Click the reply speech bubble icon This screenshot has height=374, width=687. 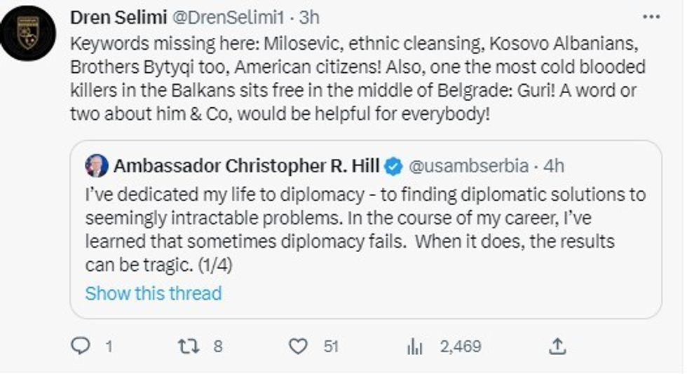tap(81, 345)
